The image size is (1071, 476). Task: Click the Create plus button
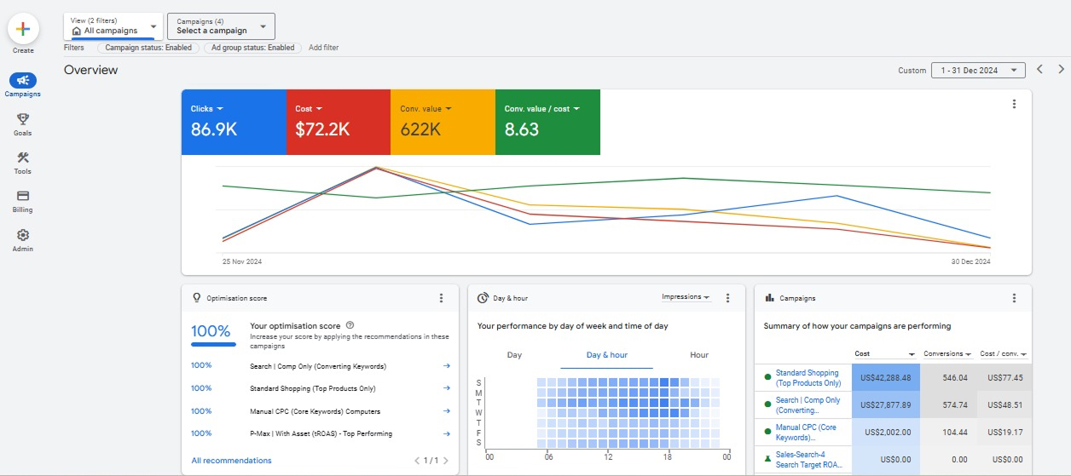(23, 29)
